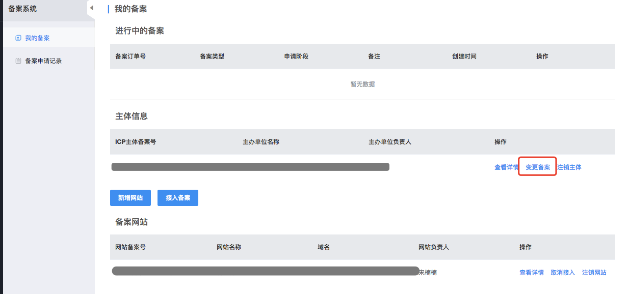
Task: Click 取消接入 in the website row
Action: tap(563, 273)
